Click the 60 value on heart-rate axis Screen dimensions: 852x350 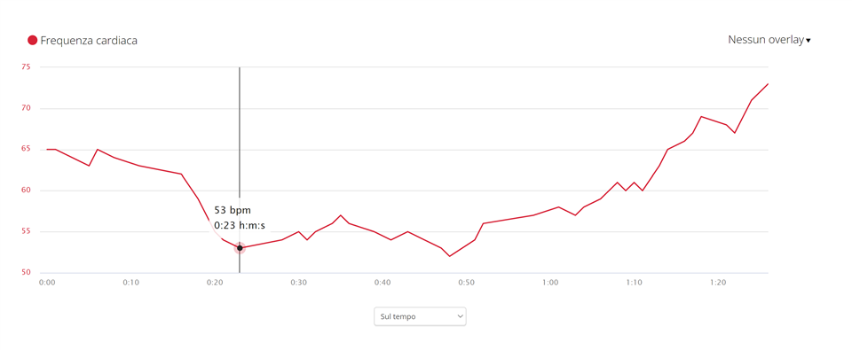pos(27,190)
